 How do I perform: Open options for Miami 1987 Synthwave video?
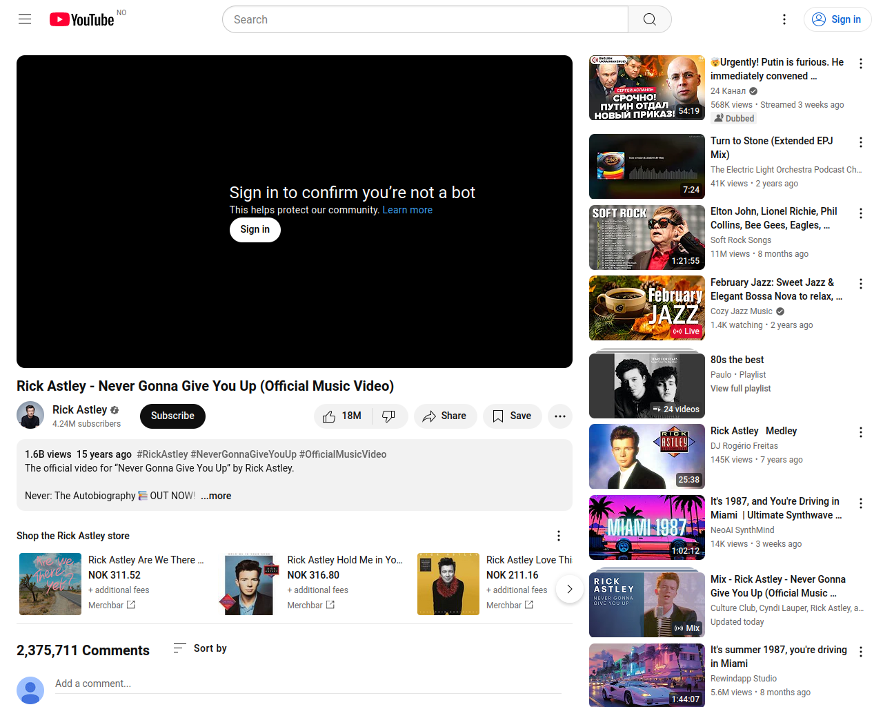pyautogui.click(x=861, y=503)
